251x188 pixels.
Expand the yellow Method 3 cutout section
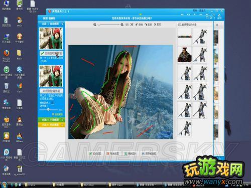(51, 125)
